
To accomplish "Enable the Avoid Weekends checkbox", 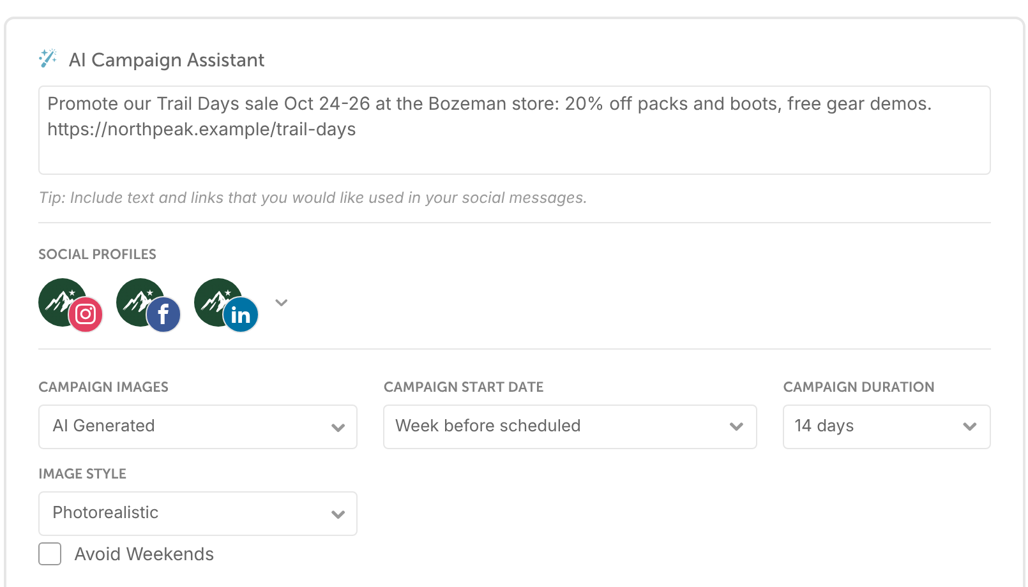I will (x=50, y=554).
